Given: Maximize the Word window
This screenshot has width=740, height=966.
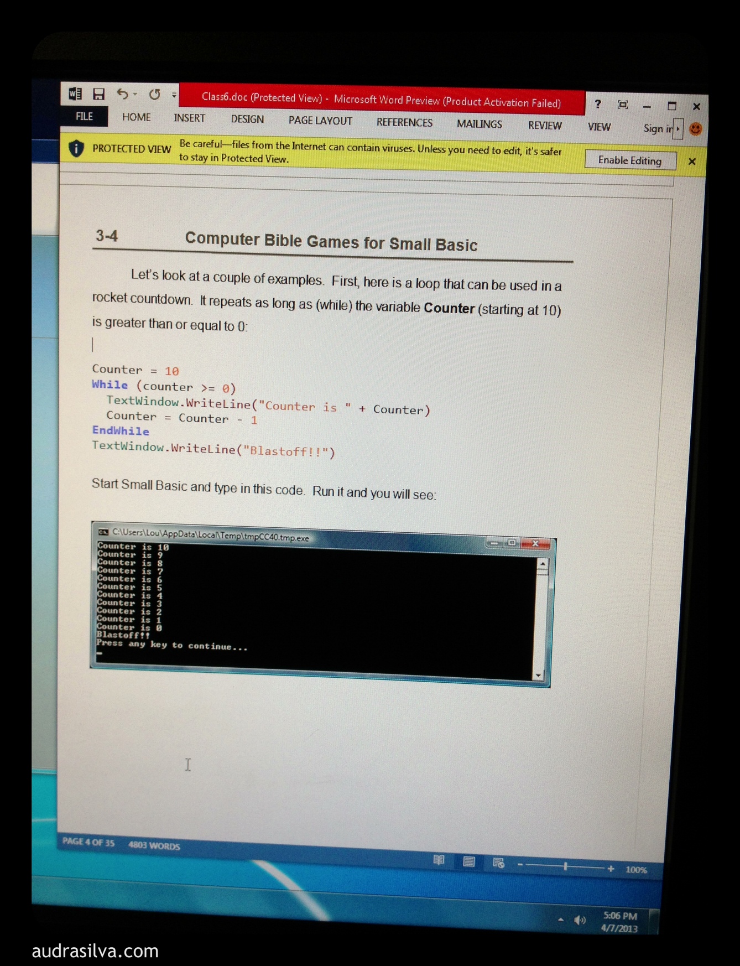Looking at the screenshot, I should [x=672, y=106].
